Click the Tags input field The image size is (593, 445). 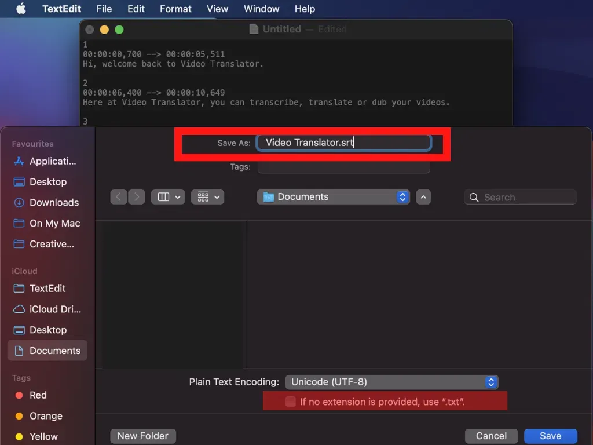(343, 167)
